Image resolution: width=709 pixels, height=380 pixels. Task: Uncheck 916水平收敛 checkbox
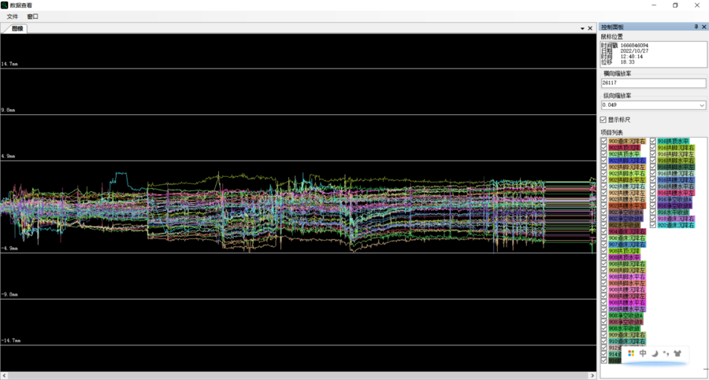[x=653, y=212]
